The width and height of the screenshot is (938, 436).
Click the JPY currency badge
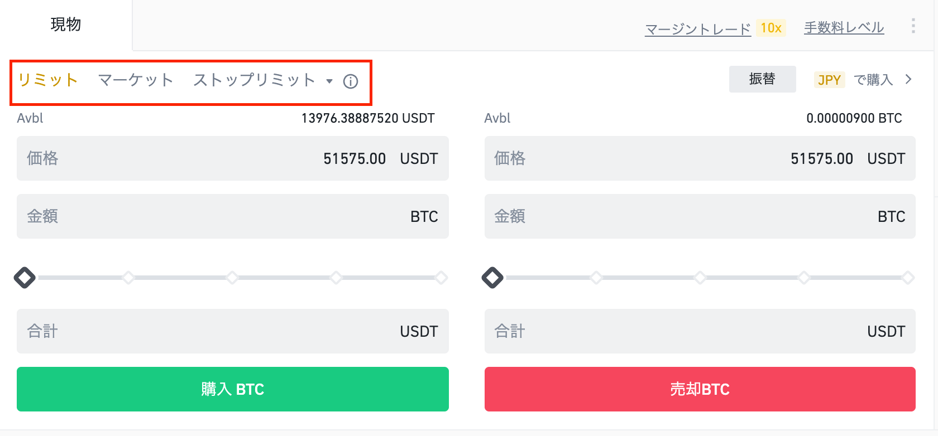tap(829, 80)
